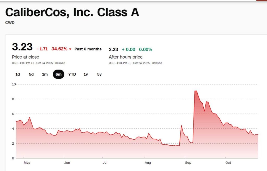Switch to the 1y chart view
This screenshot has width=267, height=171.
tap(86, 74)
